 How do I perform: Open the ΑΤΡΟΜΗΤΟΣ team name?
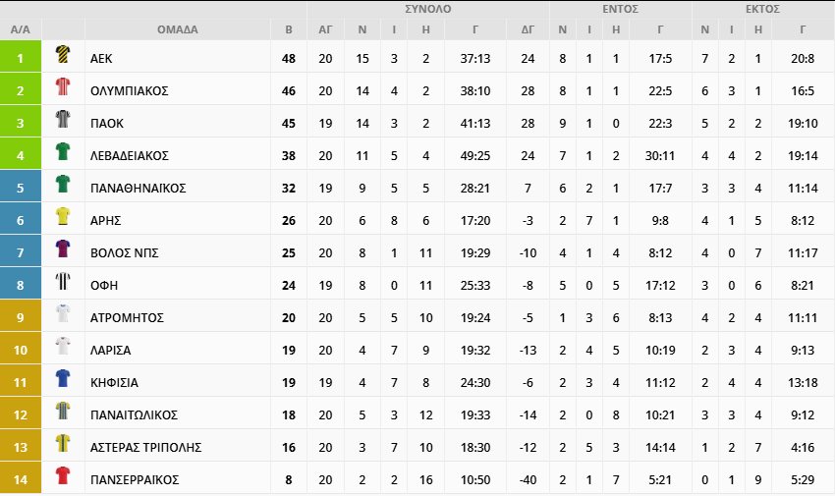click(126, 317)
